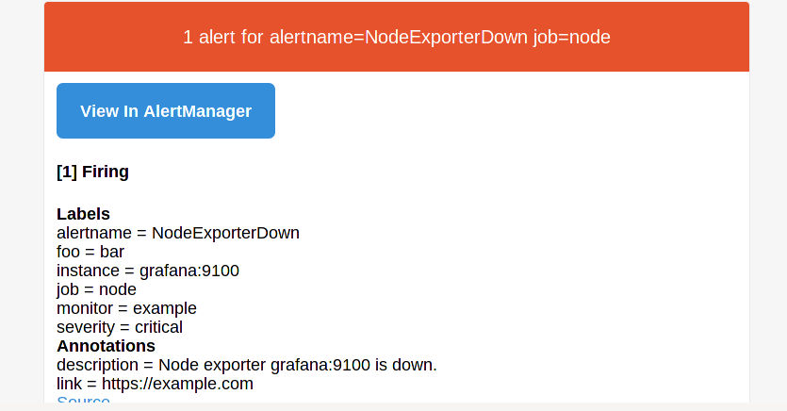Click "NodeExporterDown" in the banner title

click(x=446, y=37)
